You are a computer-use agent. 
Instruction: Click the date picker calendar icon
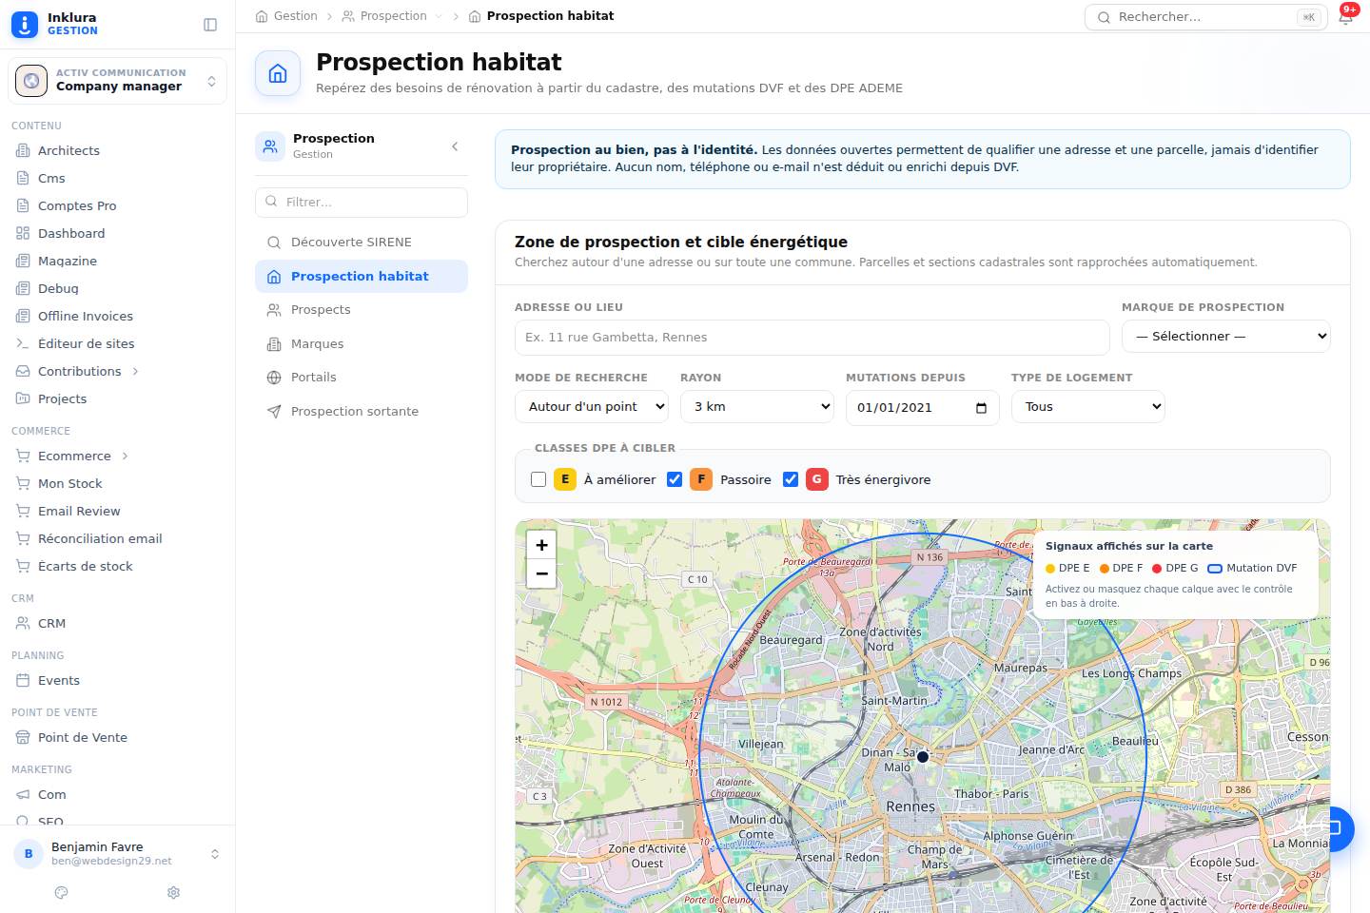point(981,407)
